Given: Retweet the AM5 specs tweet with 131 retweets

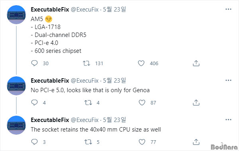Looking at the screenshot, I should tap(86, 63).
